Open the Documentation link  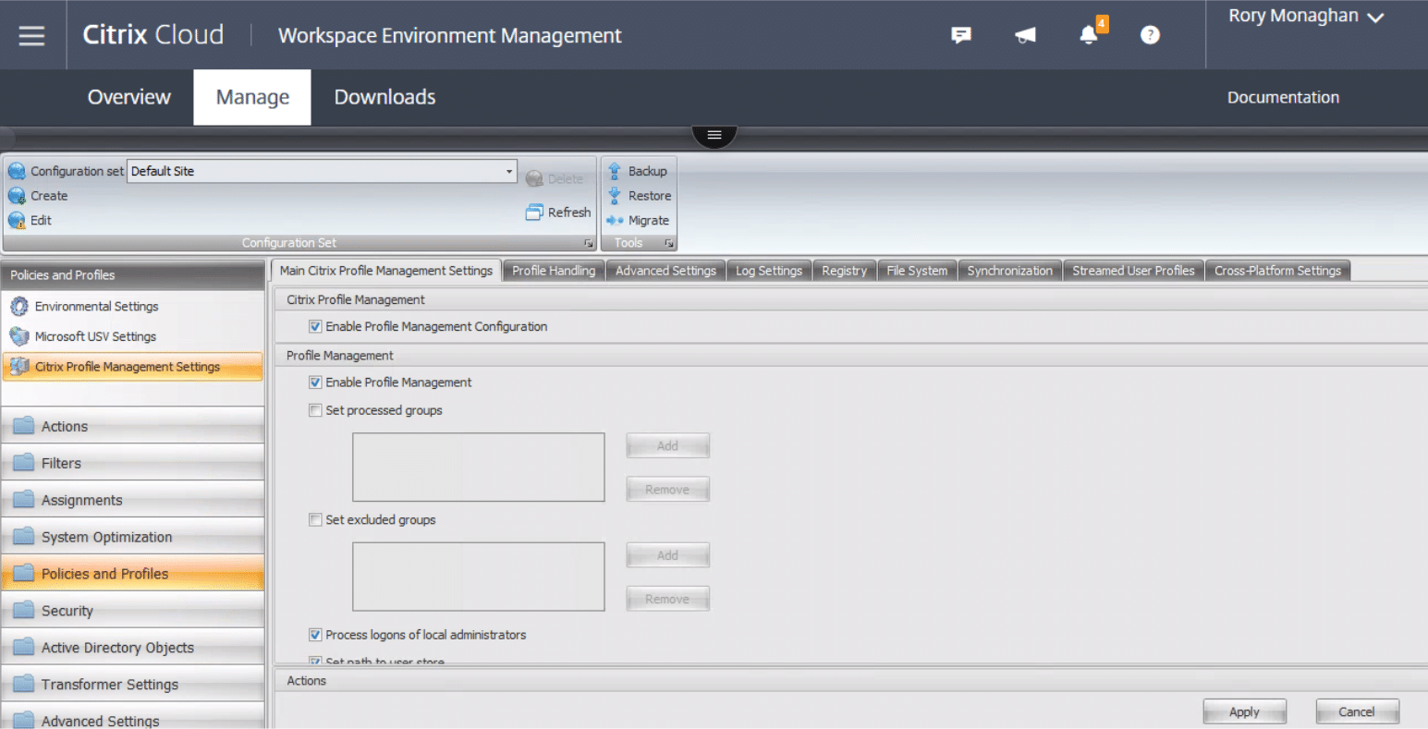(1283, 97)
